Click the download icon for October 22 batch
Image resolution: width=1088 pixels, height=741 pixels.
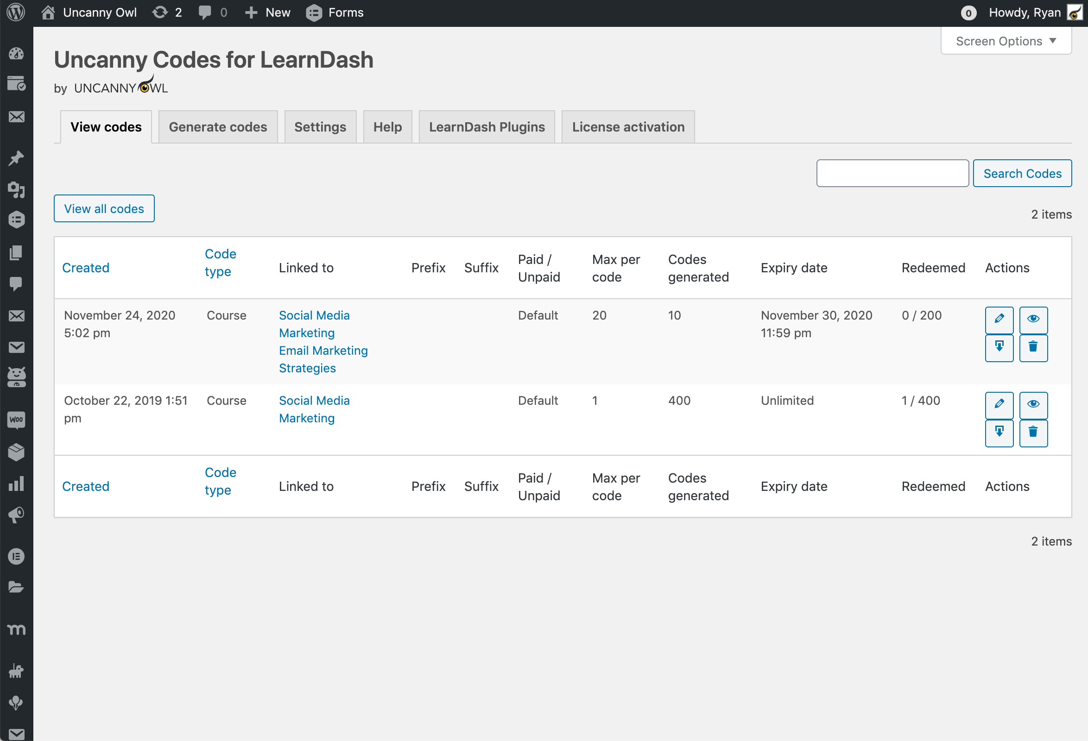pos(999,432)
